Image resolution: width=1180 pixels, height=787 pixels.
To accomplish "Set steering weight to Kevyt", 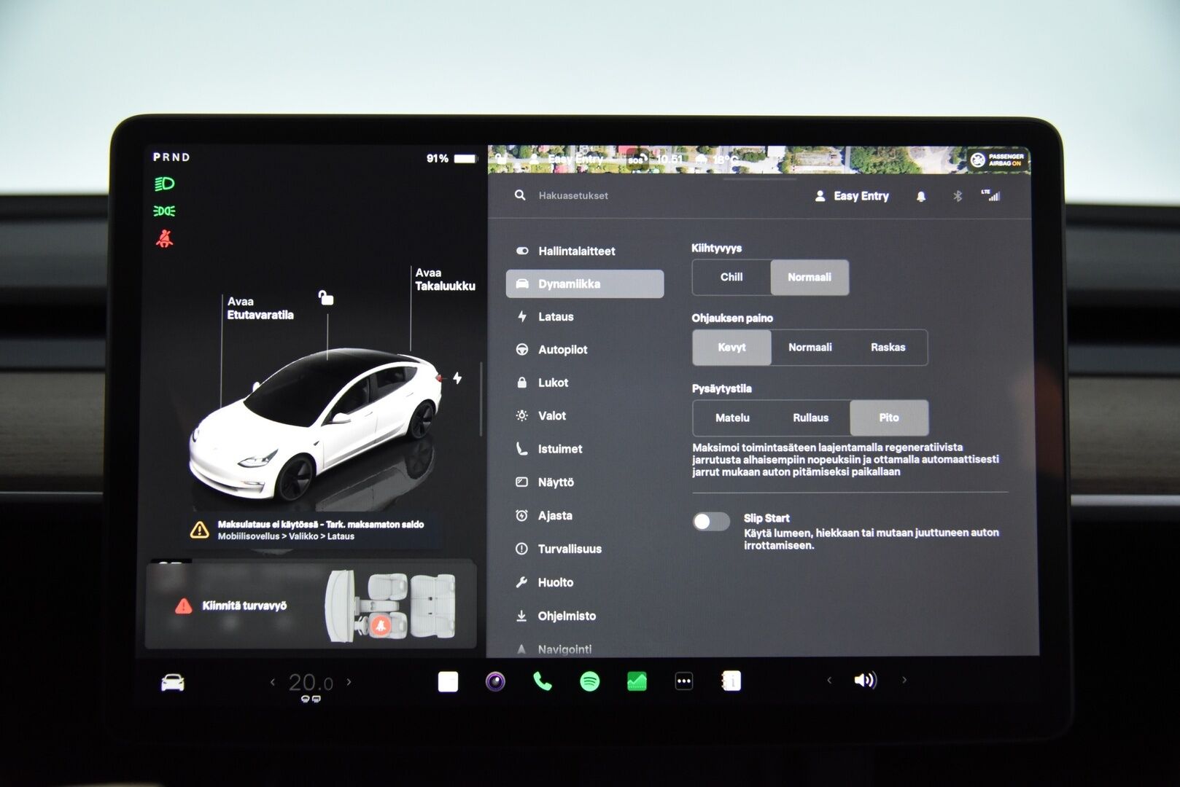I will tap(731, 348).
